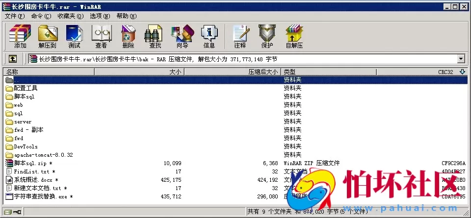Click the 资料夹 type cell of 配置工具
The image size is (471, 218).
click(292, 89)
